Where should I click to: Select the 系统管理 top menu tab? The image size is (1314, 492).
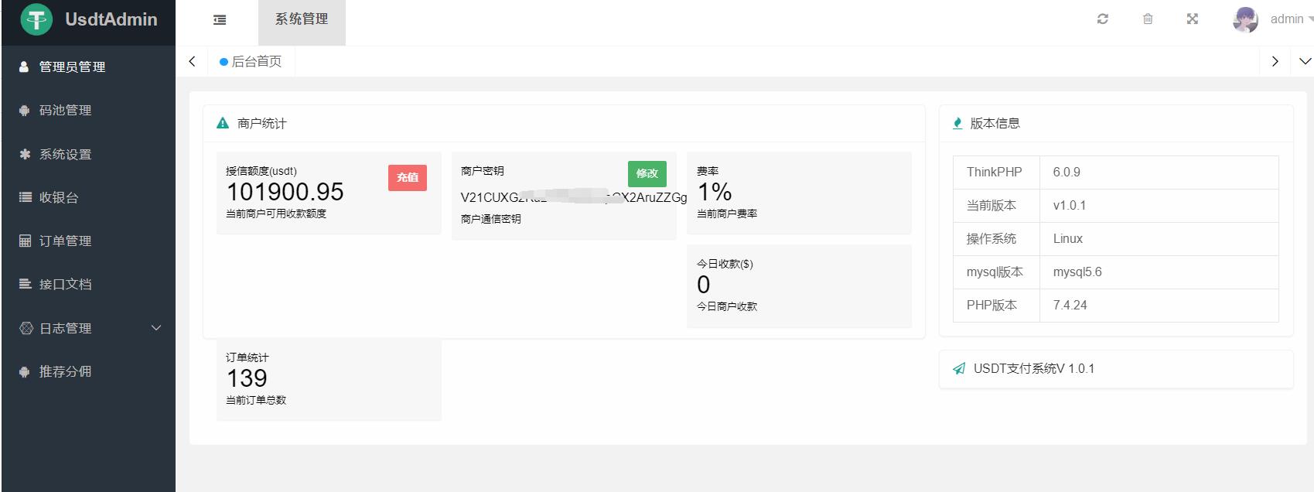(302, 19)
